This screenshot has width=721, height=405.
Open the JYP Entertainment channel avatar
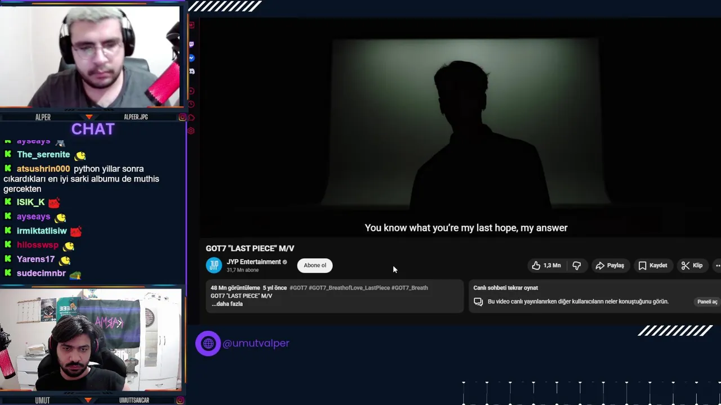tap(214, 265)
